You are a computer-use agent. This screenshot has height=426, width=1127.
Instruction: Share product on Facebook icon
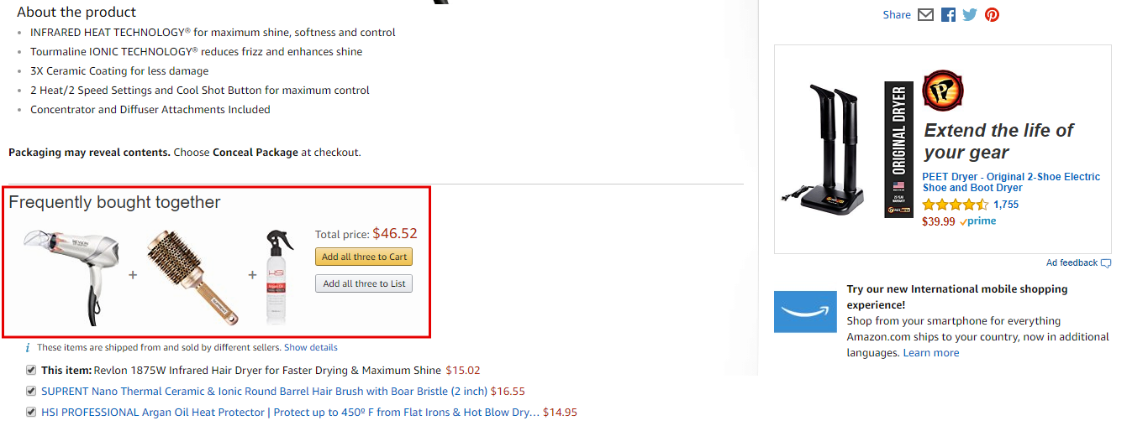[x=948, y=15]
